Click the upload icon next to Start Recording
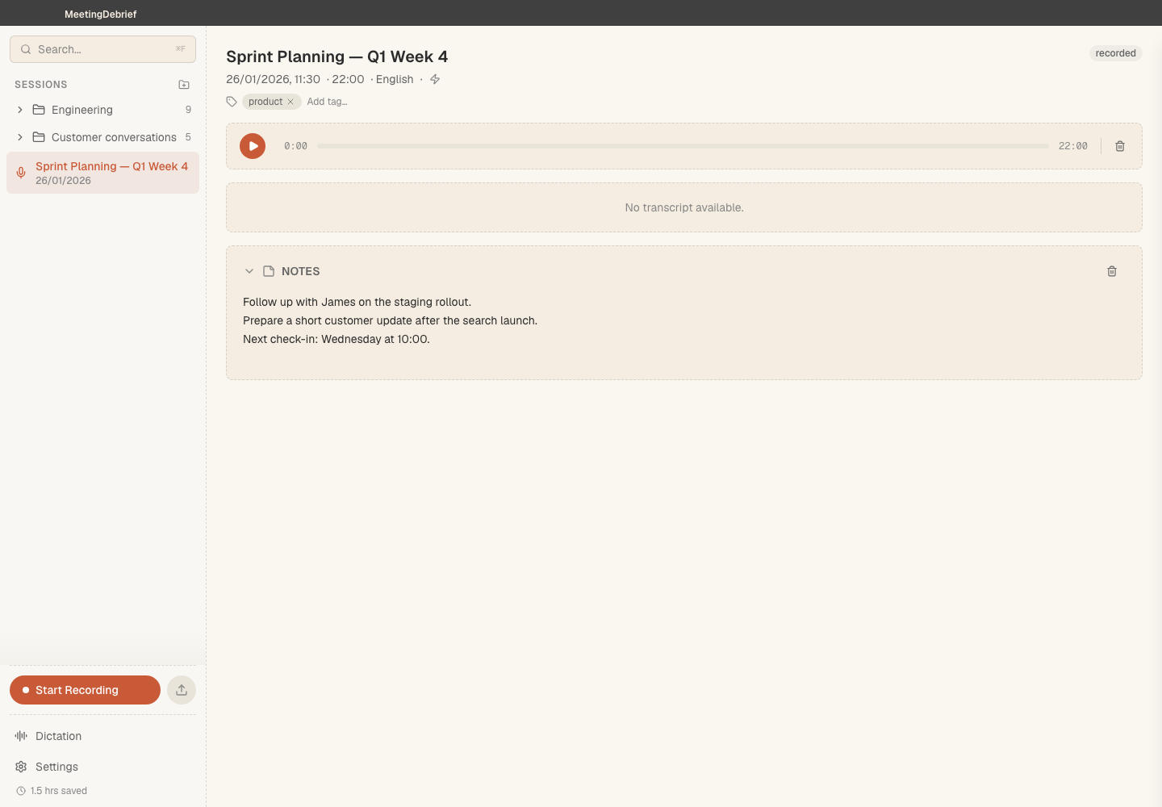 click(x=182, y=690)
